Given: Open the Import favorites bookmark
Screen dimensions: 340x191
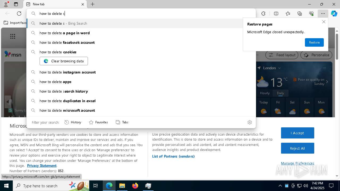Looking at the screenshot, I should click(15, 23).
